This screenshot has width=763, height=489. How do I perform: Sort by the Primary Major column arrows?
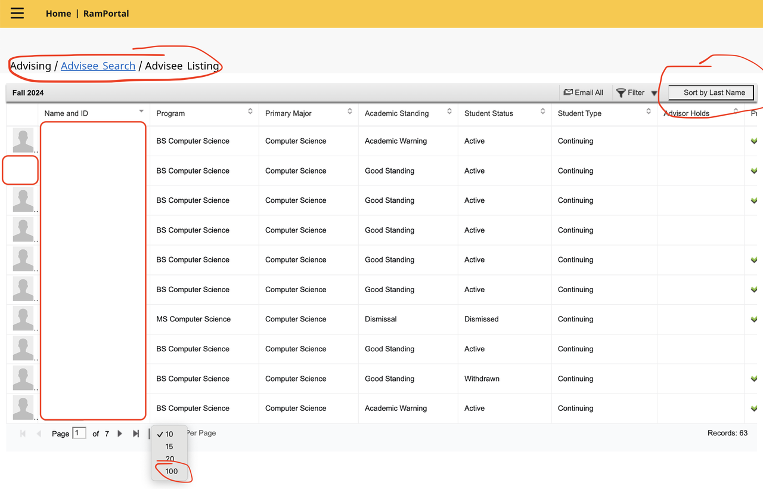350,112
